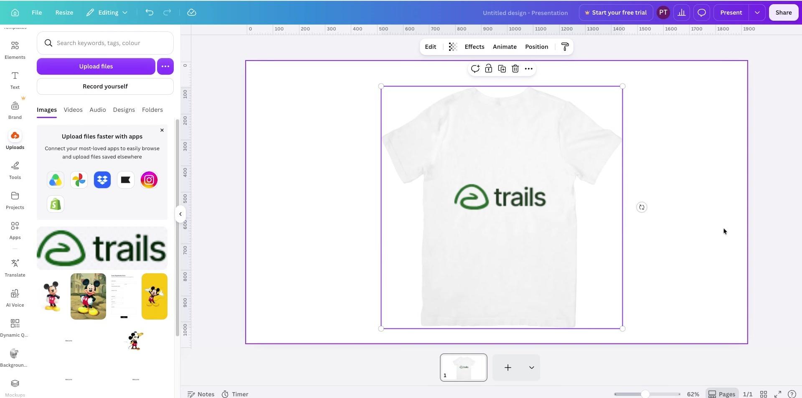Open more options for selected element
Viewport: 802px width, 398px height.
529,69
